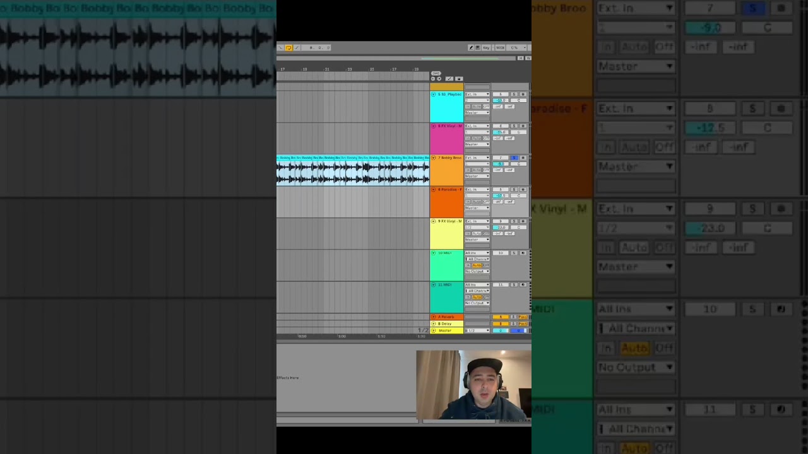Arm track 9 FX Vinyl for recording
Screen dimensions: 808x454
[x=523, y=221]
